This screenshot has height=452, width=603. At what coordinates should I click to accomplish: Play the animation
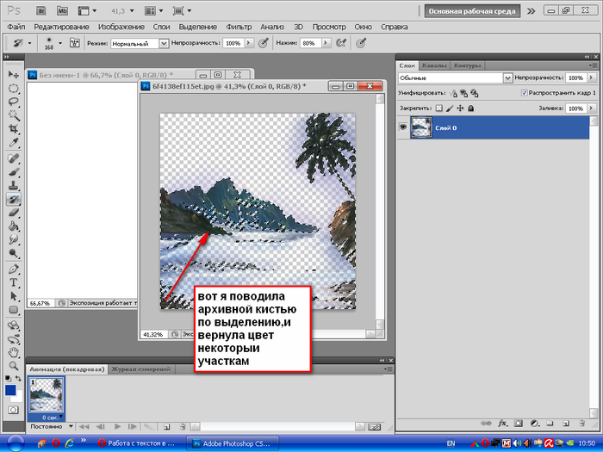tap(117, 426)
